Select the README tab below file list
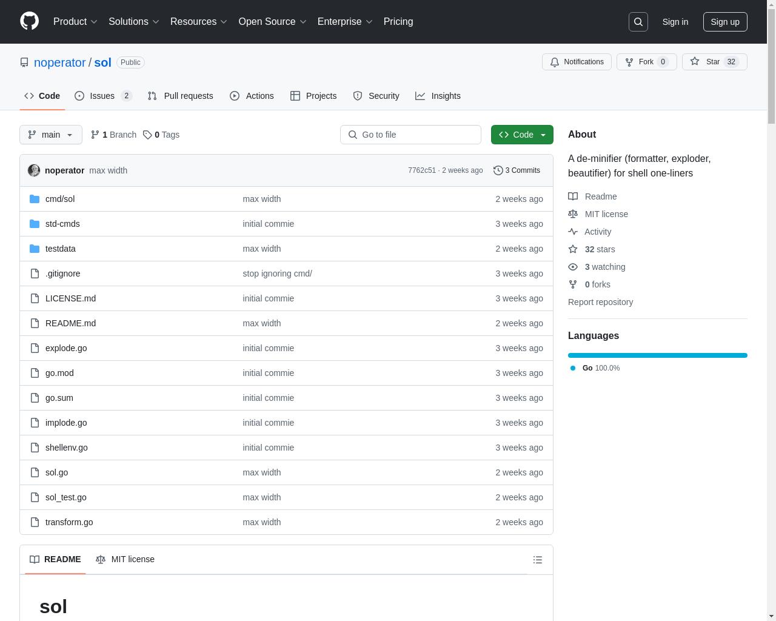 pos(55,559)
